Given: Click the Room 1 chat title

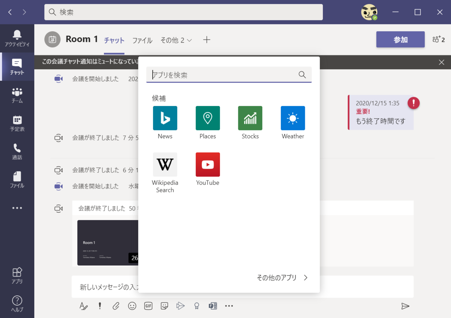Looking at the screenshot, I should pyautogui.click(x=82, y=39).
